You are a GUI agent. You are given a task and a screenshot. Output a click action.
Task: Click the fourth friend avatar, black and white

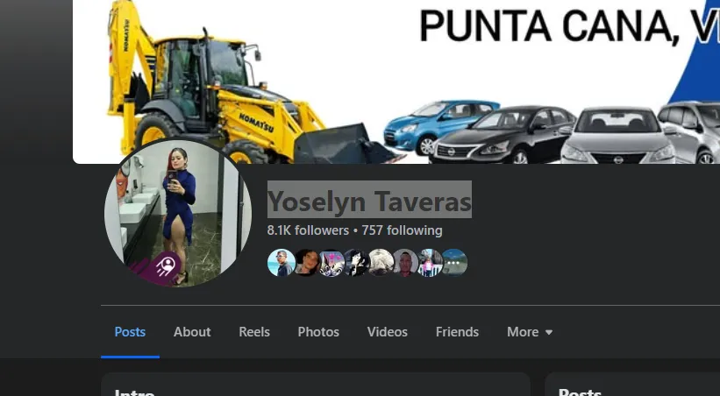tap(356, 263)
